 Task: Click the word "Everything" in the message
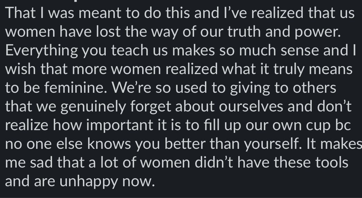click(42, 51)
